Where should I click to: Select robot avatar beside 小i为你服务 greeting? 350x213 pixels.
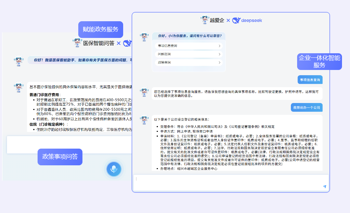(x=144, y=37)
